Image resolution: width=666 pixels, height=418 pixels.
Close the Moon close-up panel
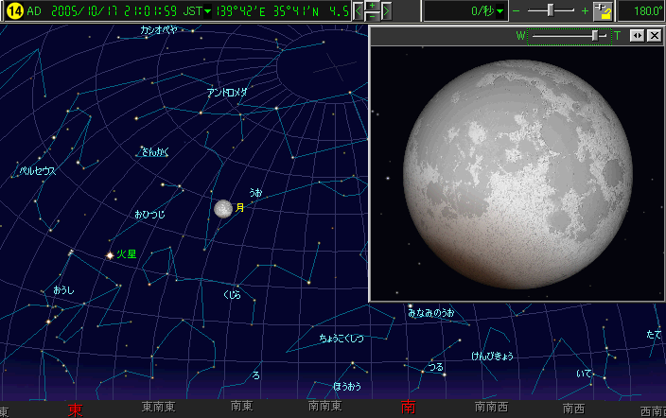coord(653,35)
